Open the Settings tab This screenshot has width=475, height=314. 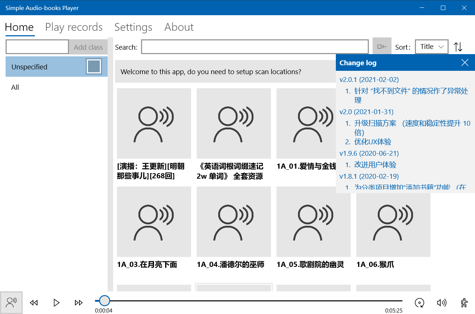[133, 27]
